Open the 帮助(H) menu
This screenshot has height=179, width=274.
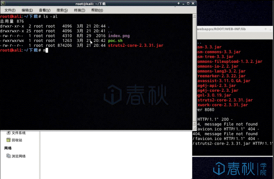[x=97, y=10]
